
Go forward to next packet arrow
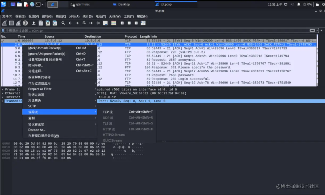click(x=77, y=23)
